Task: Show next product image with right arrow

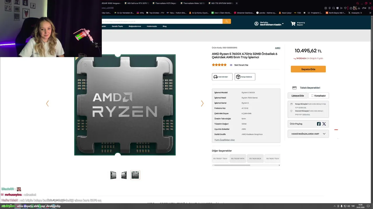Action: point(202,103)
